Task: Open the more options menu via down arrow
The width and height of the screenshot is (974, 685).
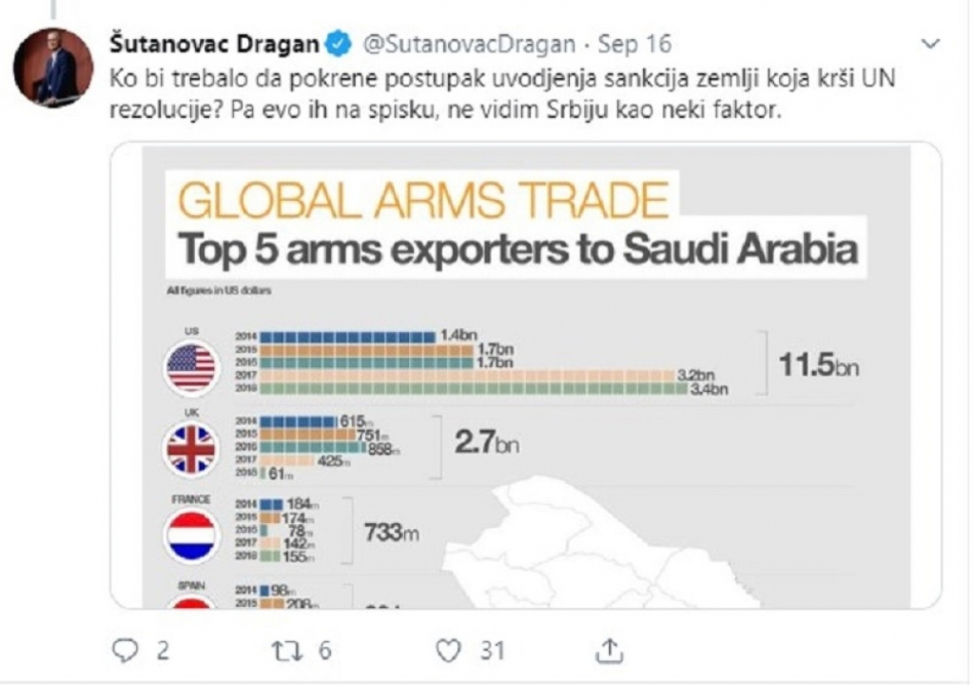Action: (x=929, y=42)
